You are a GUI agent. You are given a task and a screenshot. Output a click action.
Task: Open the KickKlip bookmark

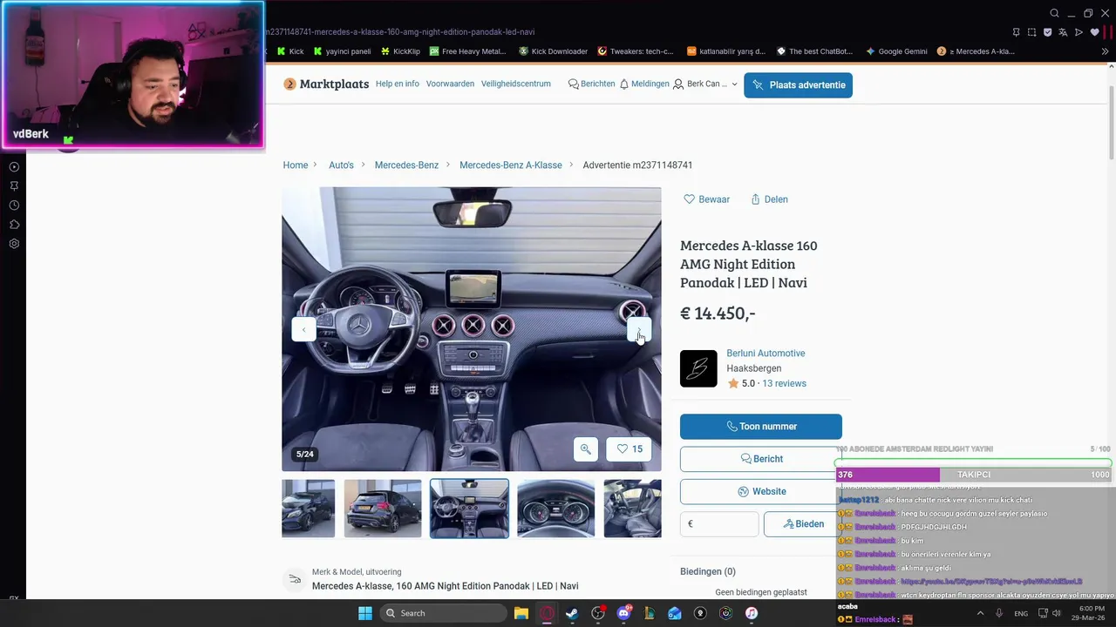click(400, 51)
